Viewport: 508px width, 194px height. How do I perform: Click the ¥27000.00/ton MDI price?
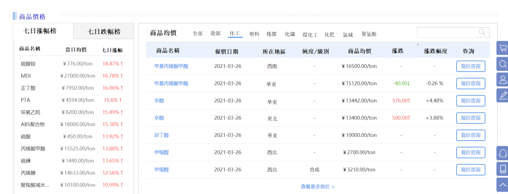tap(78, 76)
